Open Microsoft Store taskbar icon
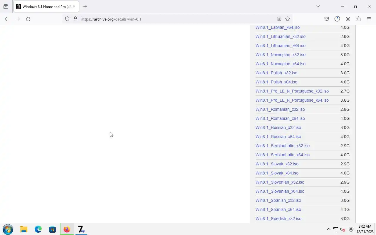The height and width of the screenshot is (235, 376). click(x=52, y=229)
